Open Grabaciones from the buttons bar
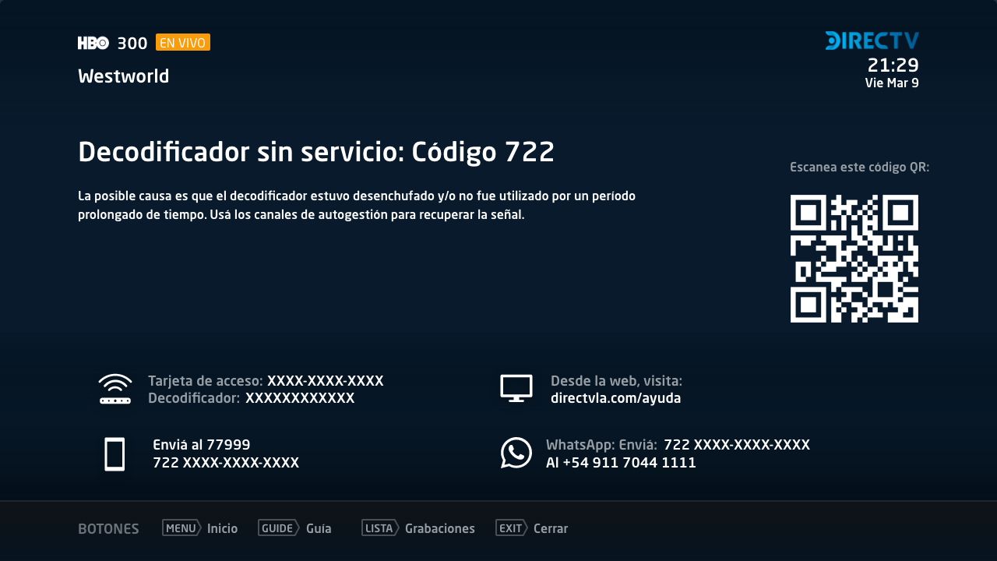The image size is (997, 561). [440, 528]
